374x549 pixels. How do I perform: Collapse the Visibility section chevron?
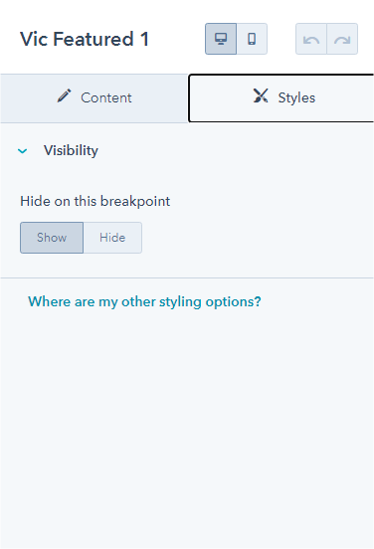click(x=23, y=151)
